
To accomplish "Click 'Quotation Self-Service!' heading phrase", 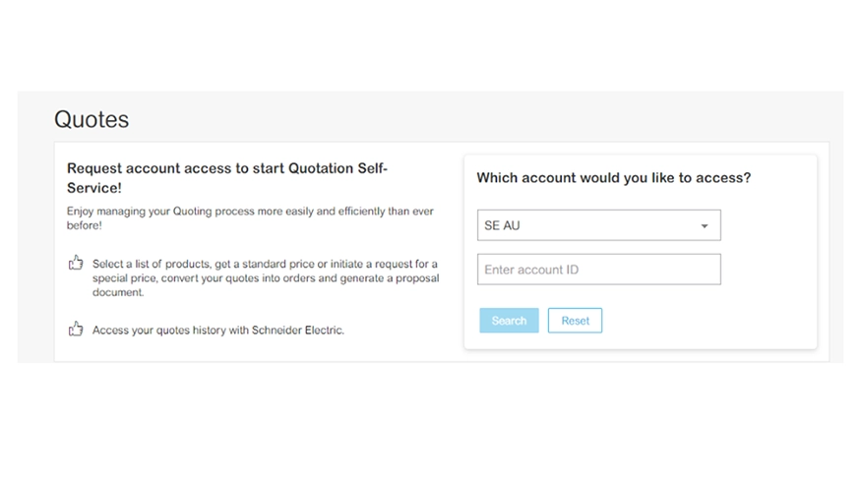I will pos(227,178).
